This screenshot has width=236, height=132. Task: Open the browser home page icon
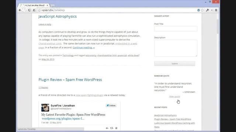pyautogui.click(x=34, y=10)
